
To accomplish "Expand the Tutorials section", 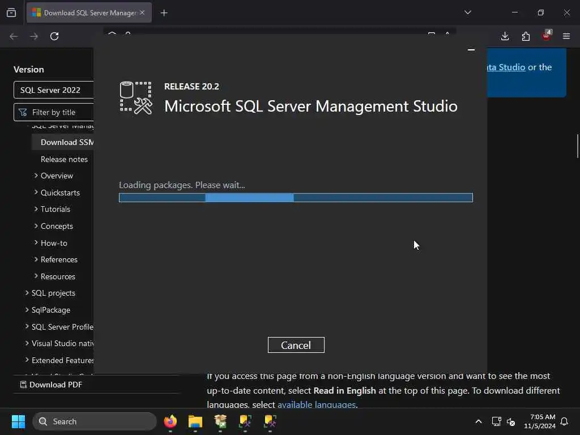I will (36, 209).
